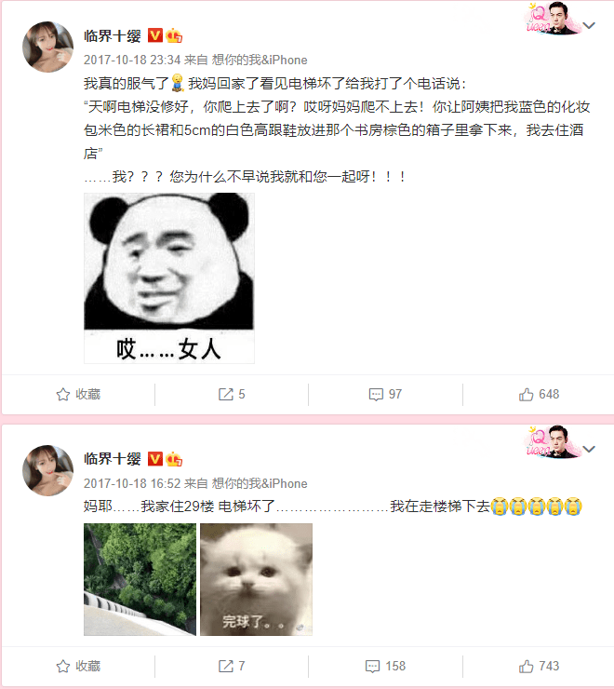View the panda meme image
This screenshot has width=614, height=689.
pyautogui.click(x=169, y=278)
